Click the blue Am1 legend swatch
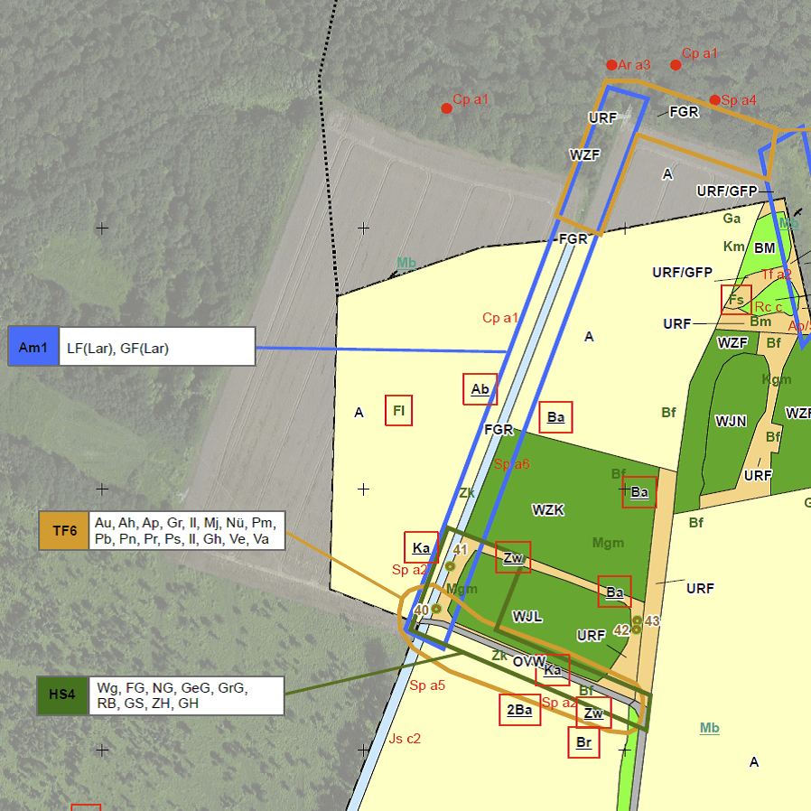This screenshot has width=811, height=811. pos(33,347)
